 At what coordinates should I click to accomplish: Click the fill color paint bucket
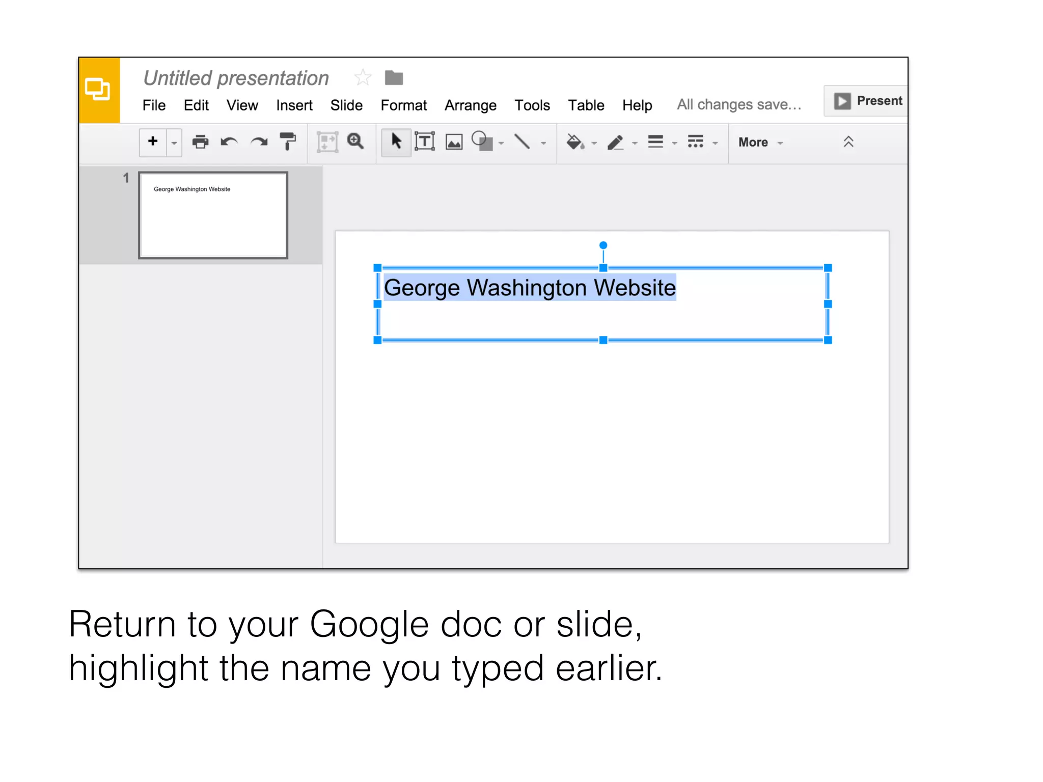pyautogui.click(x=575, y=142)
